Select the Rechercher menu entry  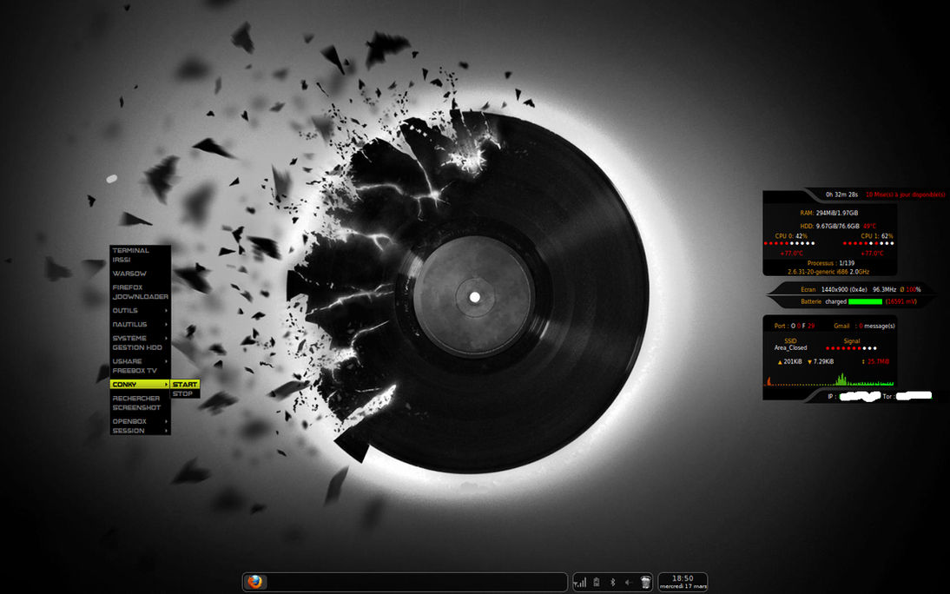139,399
